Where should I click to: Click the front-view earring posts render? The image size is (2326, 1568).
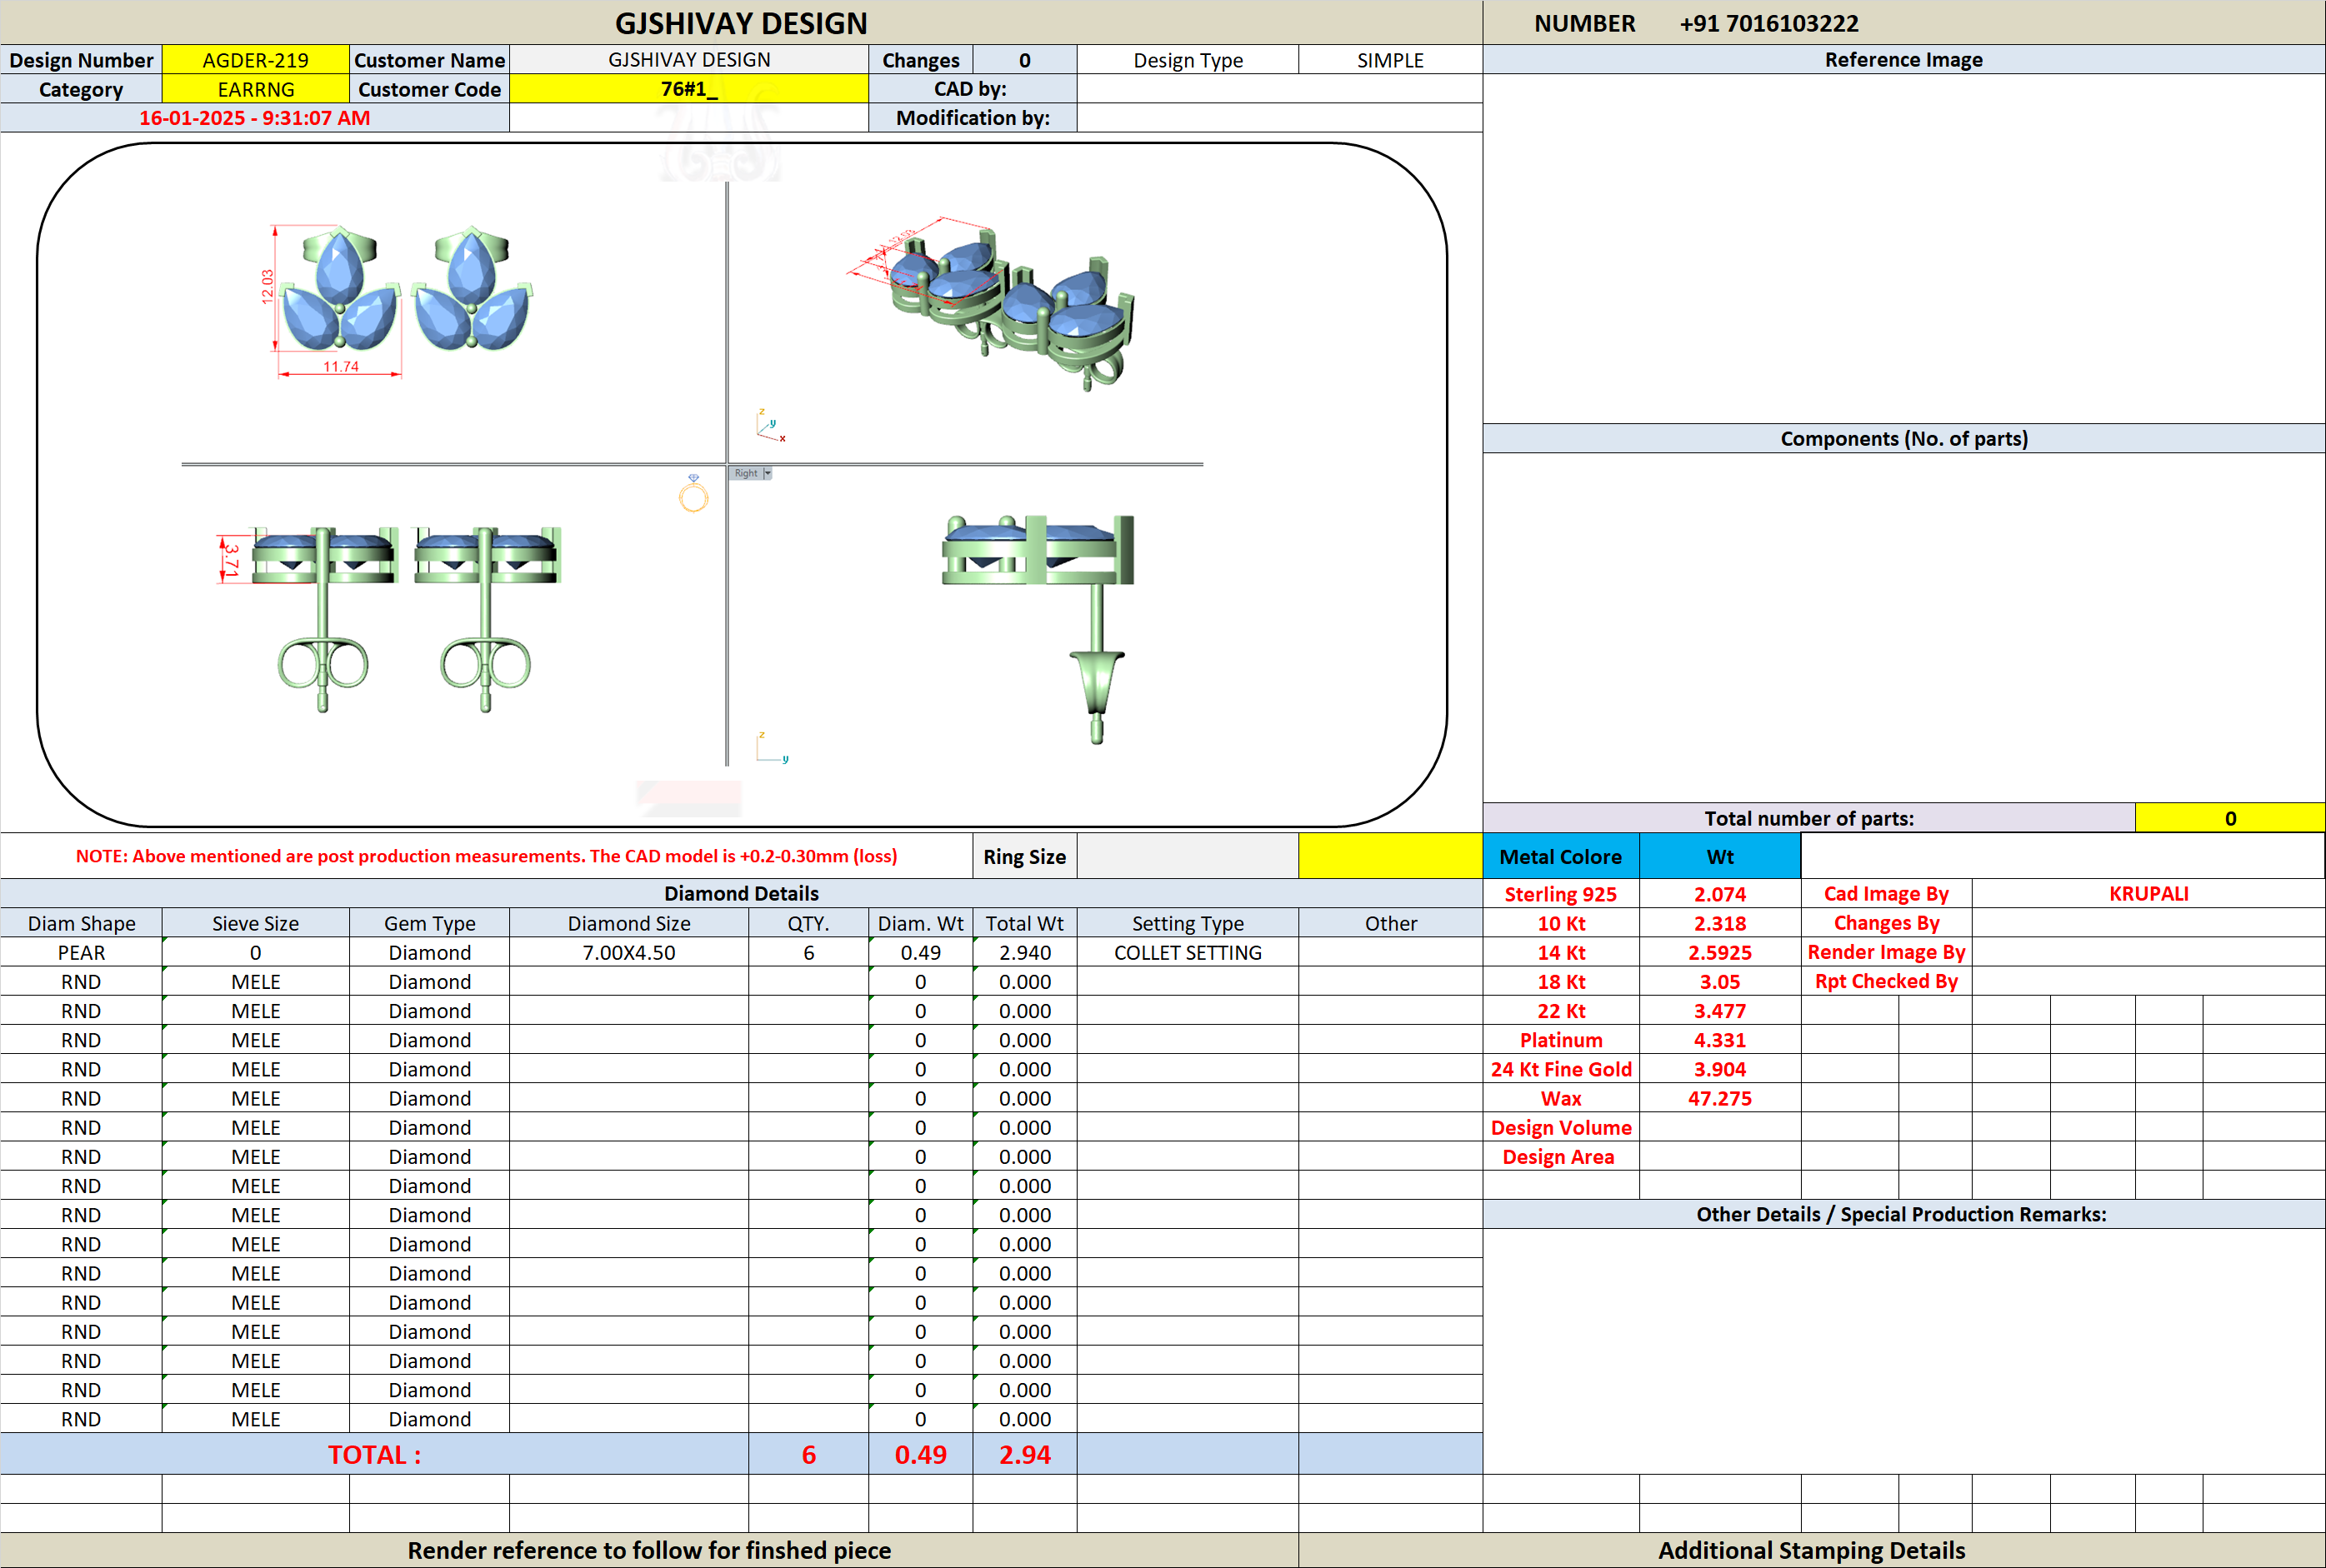(x=390, y=618)
